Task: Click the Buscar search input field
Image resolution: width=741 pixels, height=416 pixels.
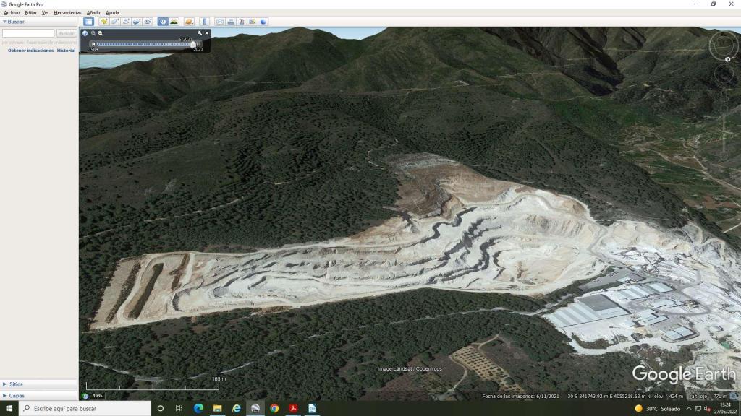Action: click(x=28, y=33)
